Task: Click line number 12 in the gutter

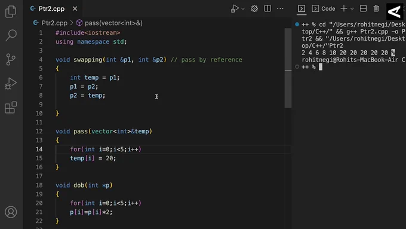Action: [x=39, y=132]
